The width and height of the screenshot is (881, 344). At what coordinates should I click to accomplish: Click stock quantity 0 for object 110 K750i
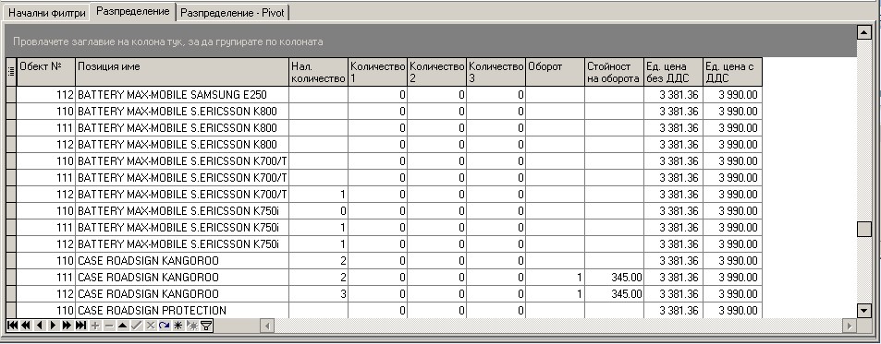pos(319,211)
